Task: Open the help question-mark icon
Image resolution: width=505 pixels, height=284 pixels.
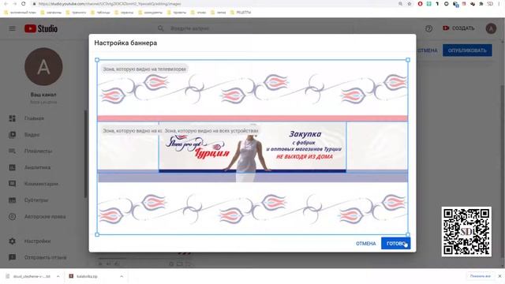Action: 428,28
